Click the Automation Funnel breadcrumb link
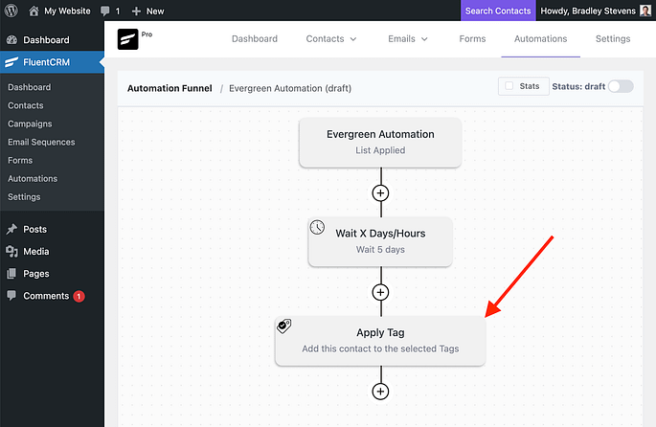 (170, 88)
